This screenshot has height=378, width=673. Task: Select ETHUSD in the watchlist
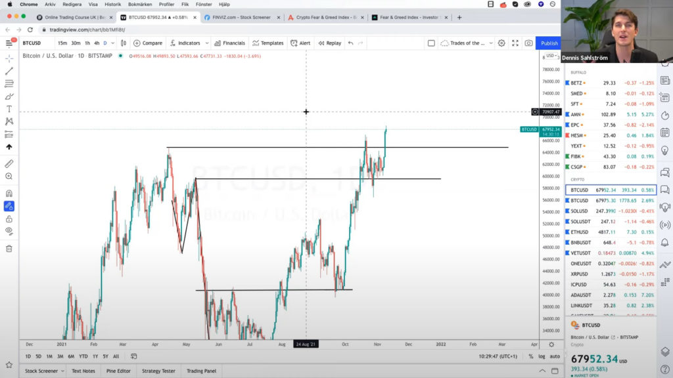(611, 232)
